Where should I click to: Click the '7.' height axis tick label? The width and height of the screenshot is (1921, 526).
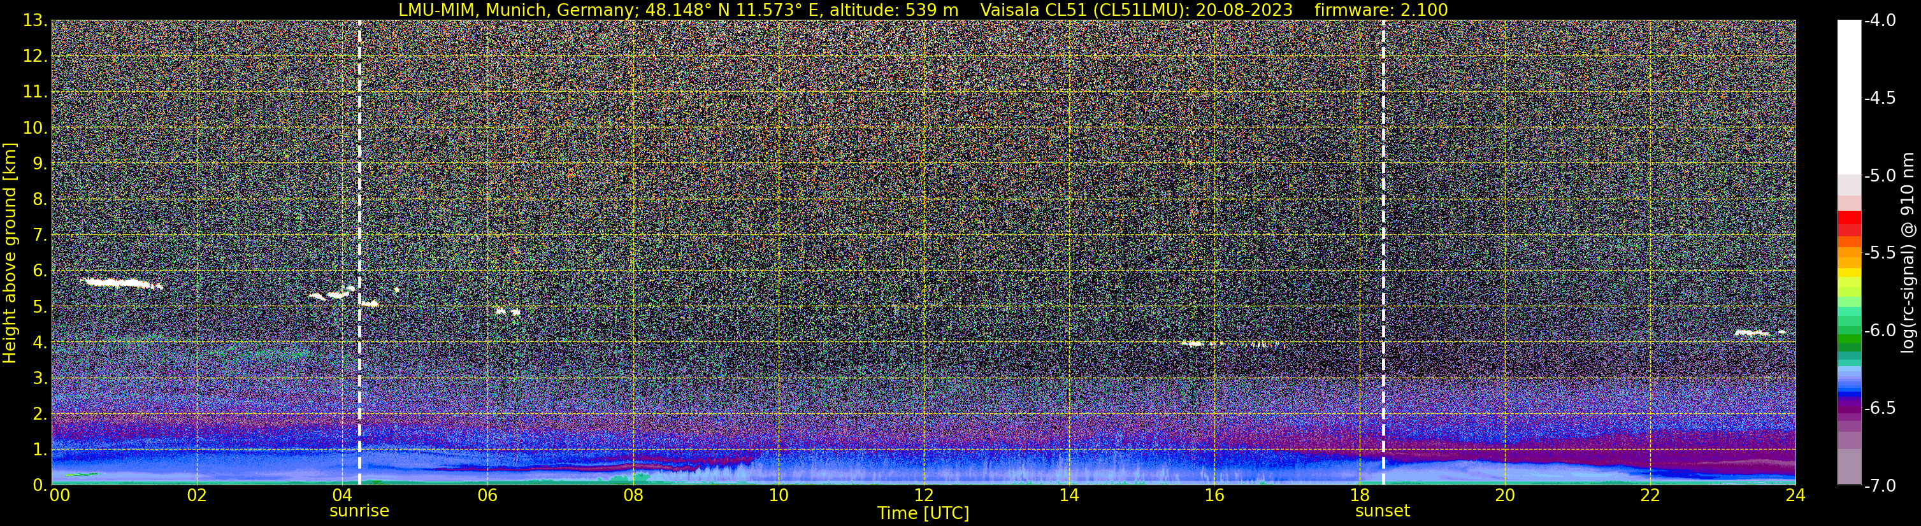(40, 236)
